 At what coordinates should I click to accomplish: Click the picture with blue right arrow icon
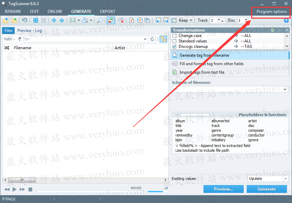click(x=166, y=20)
